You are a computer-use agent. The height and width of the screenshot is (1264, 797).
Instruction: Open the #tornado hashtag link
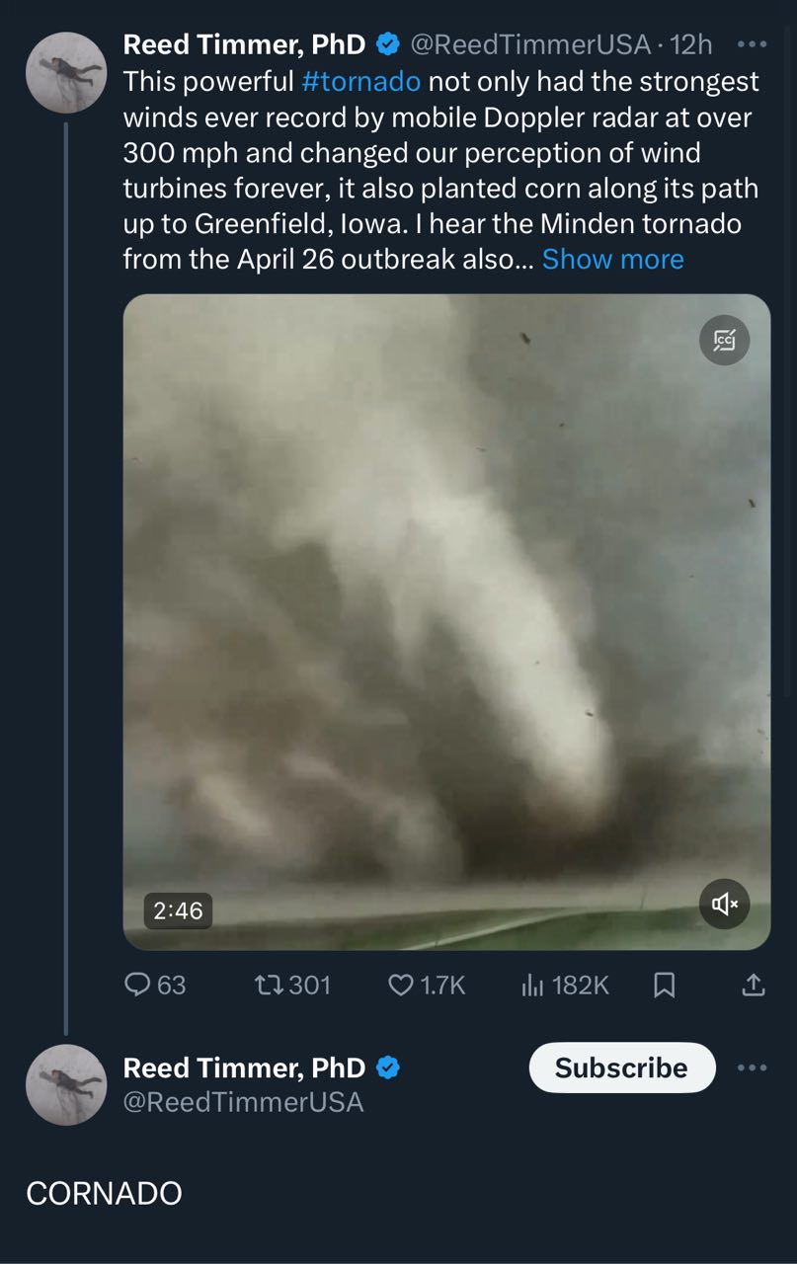(360, 81)
